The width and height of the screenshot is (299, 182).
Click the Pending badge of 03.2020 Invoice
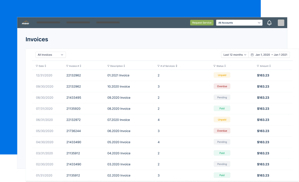coord(222,164)
